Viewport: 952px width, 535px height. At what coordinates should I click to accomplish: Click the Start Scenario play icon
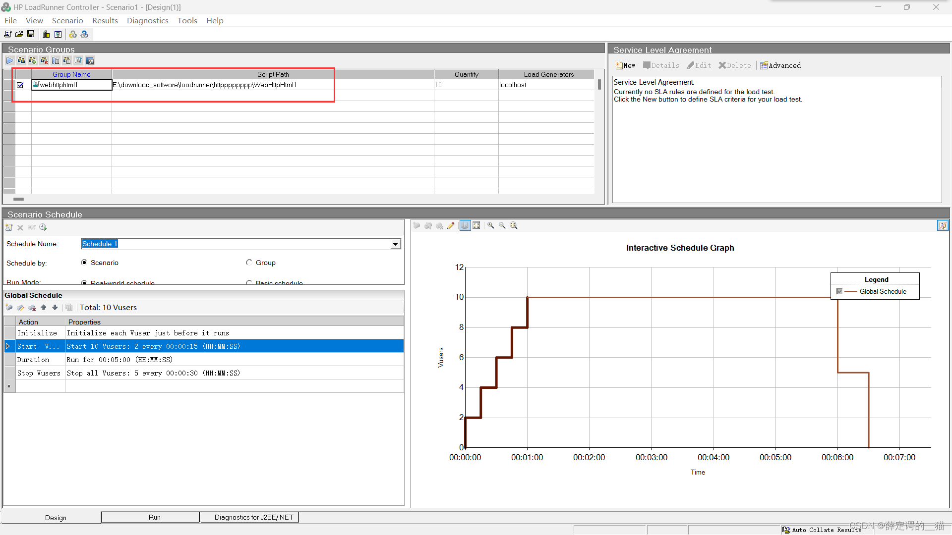point(9,60)
